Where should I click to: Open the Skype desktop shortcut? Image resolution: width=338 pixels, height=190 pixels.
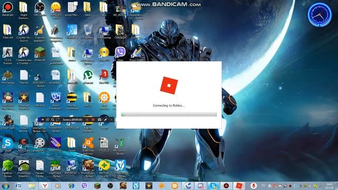click(x=8, y=145)
